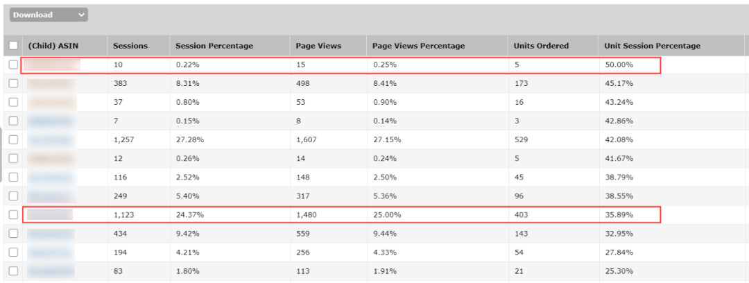This screenshot has height=283, width=749.
Task: Check the row with 7 sessions
Action: (13, 121)
